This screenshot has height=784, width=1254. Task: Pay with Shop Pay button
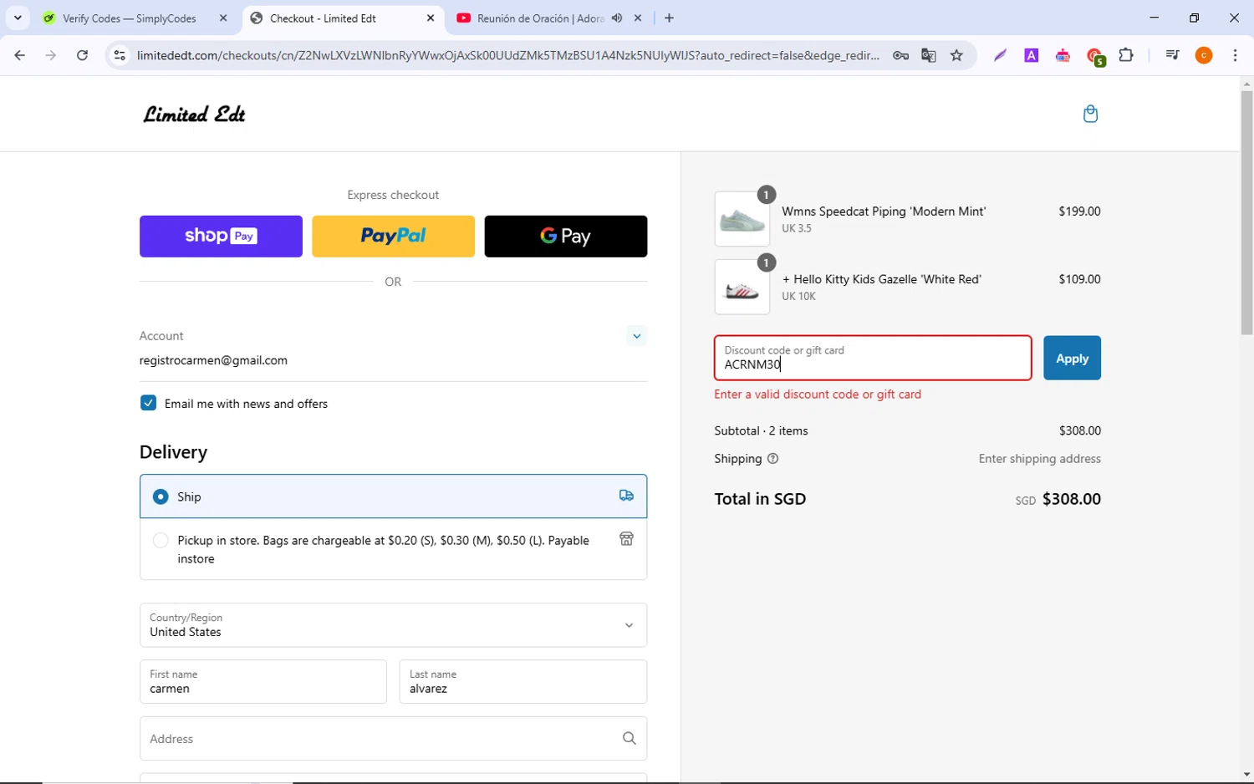221,237
